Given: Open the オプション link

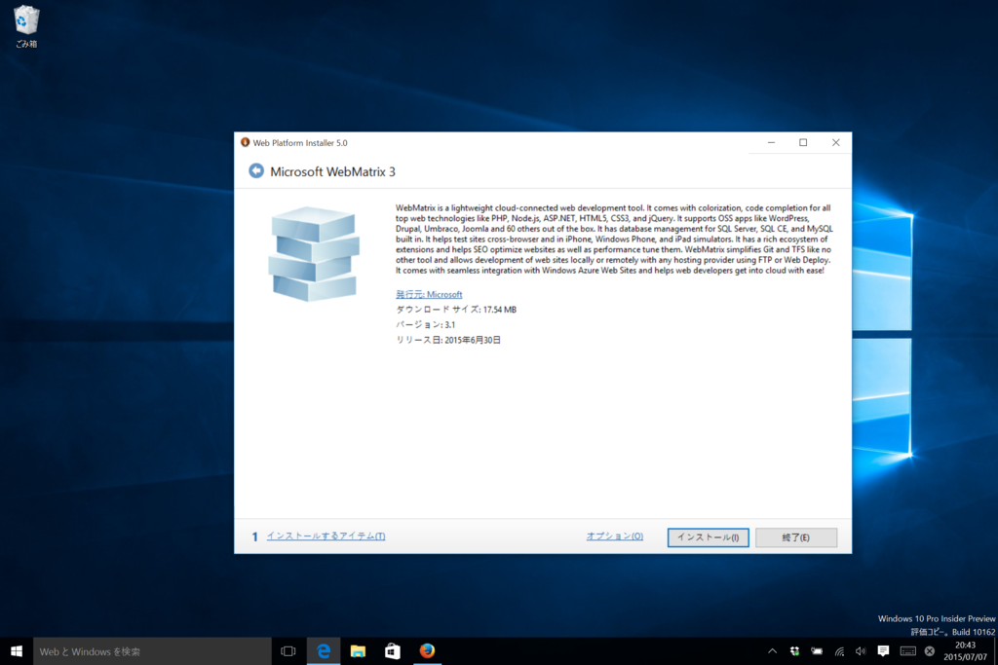Looking at the screenshot, I should [615, 536].
